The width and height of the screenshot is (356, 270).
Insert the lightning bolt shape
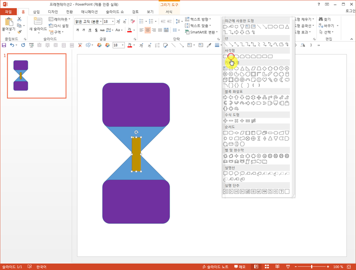point(270,80)
